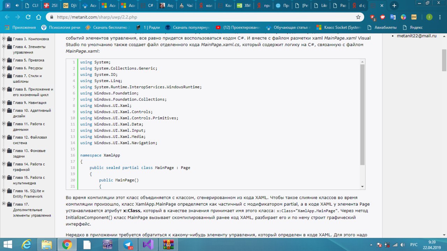This screenshot has width=447, height=251.
Task: Open the Chrome three-dot menu
Action: pyautogui.click(x=441, y=17)
